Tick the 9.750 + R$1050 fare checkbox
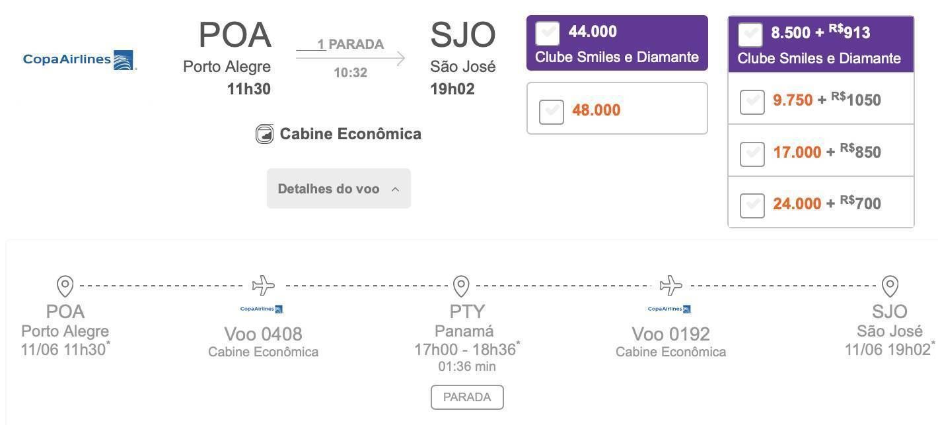938x425 pixels. click(752, 101)
